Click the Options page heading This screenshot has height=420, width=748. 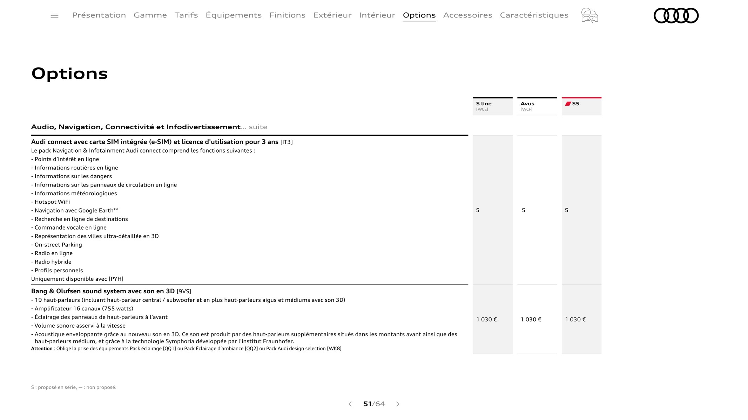click(x=69, y=73)
